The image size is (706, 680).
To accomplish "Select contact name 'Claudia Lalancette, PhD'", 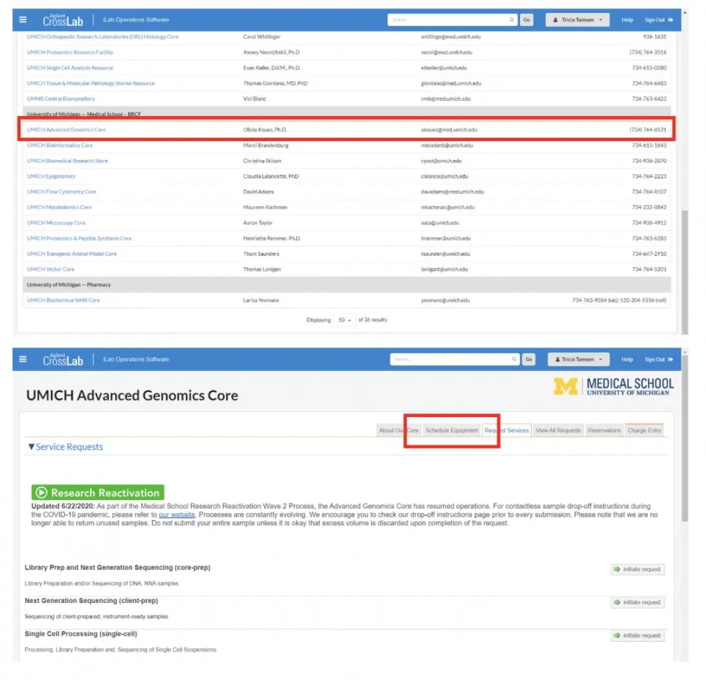I will point(271,177).
